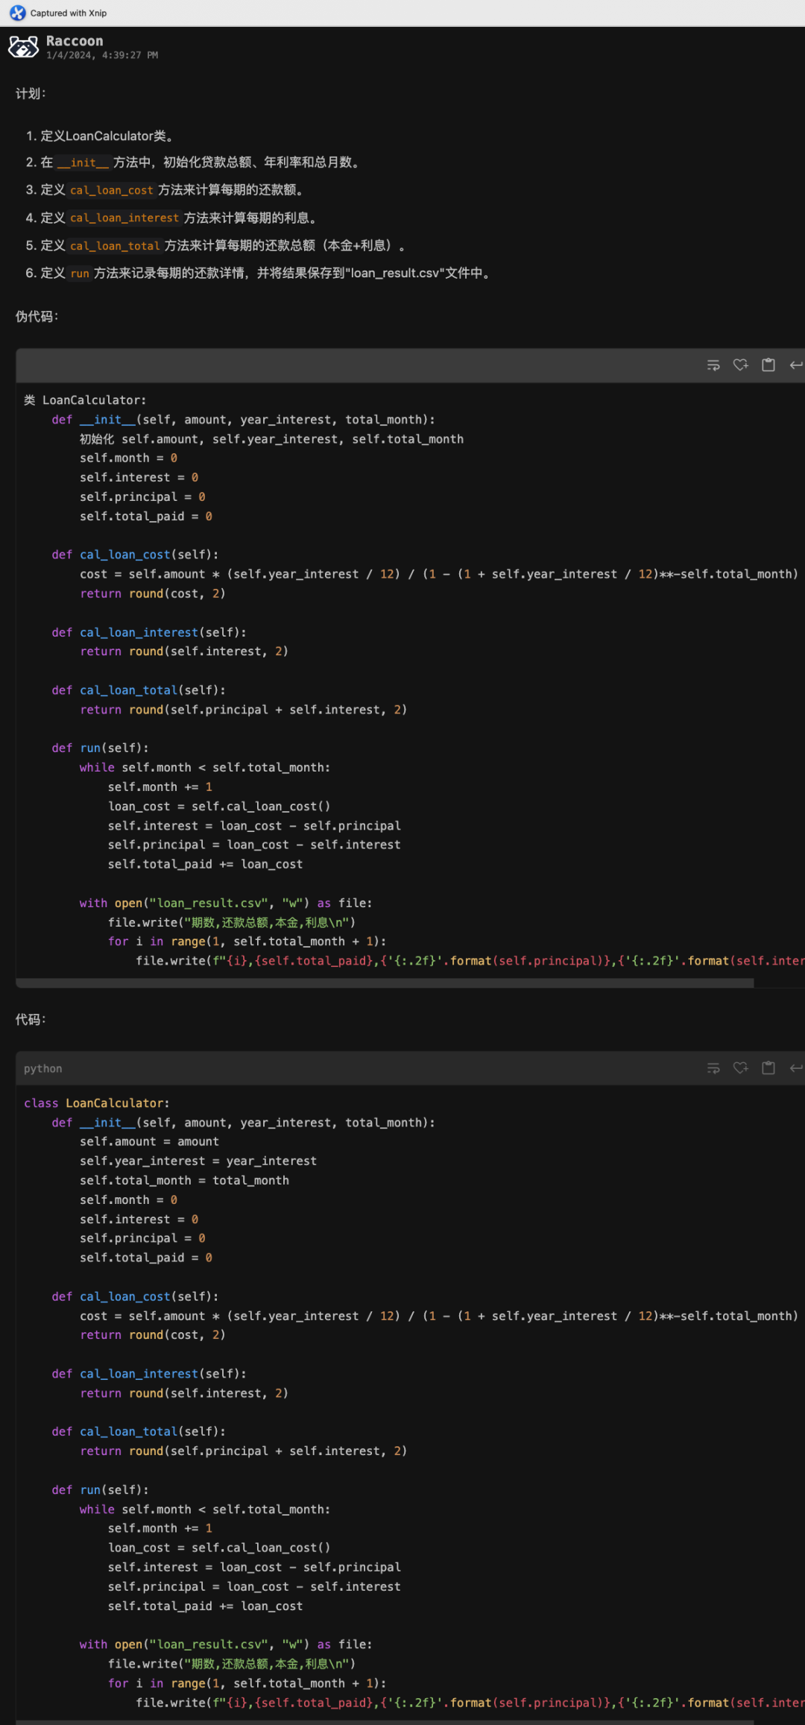Select the cal_loan_cost inline code in step 3
Image resolution: width=805 pixels, height=1725 pixels.
[x=111, y=190]
